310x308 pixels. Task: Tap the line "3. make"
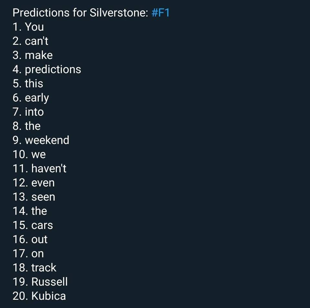(32, 55)
